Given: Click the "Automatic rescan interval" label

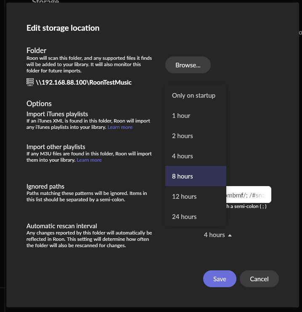Looking at the screenshot, I should (x=62, y=226).
